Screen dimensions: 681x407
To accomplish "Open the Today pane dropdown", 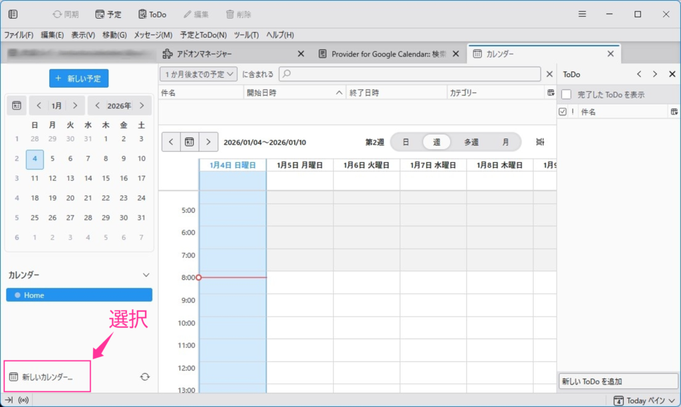I will tap(643, 400).
